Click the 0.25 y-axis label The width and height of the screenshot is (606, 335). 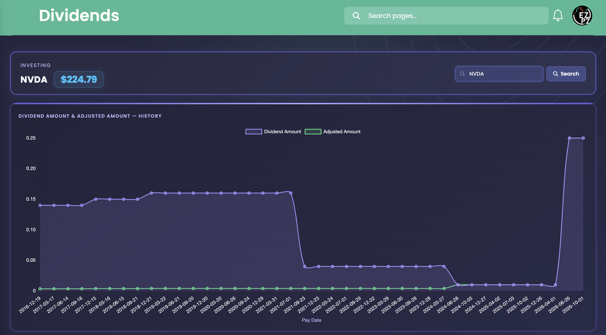pos(31,138)
